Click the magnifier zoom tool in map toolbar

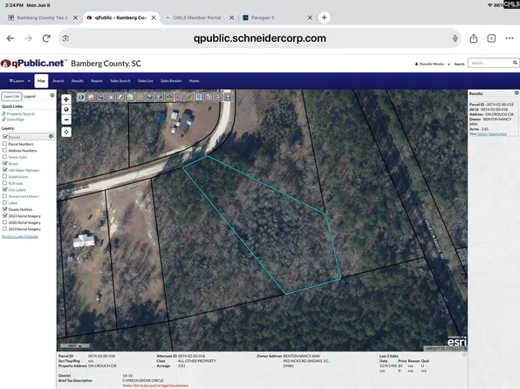pyautogui.click(x=101, y=97)
